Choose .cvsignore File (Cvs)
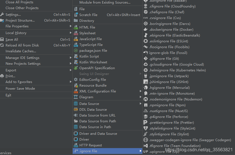 (165, 18)
